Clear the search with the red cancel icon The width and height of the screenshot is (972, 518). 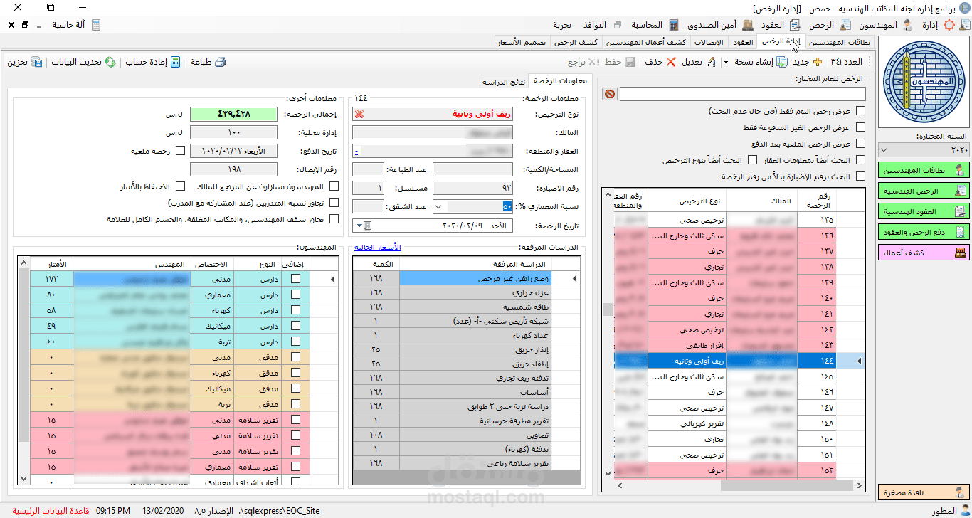609,94
